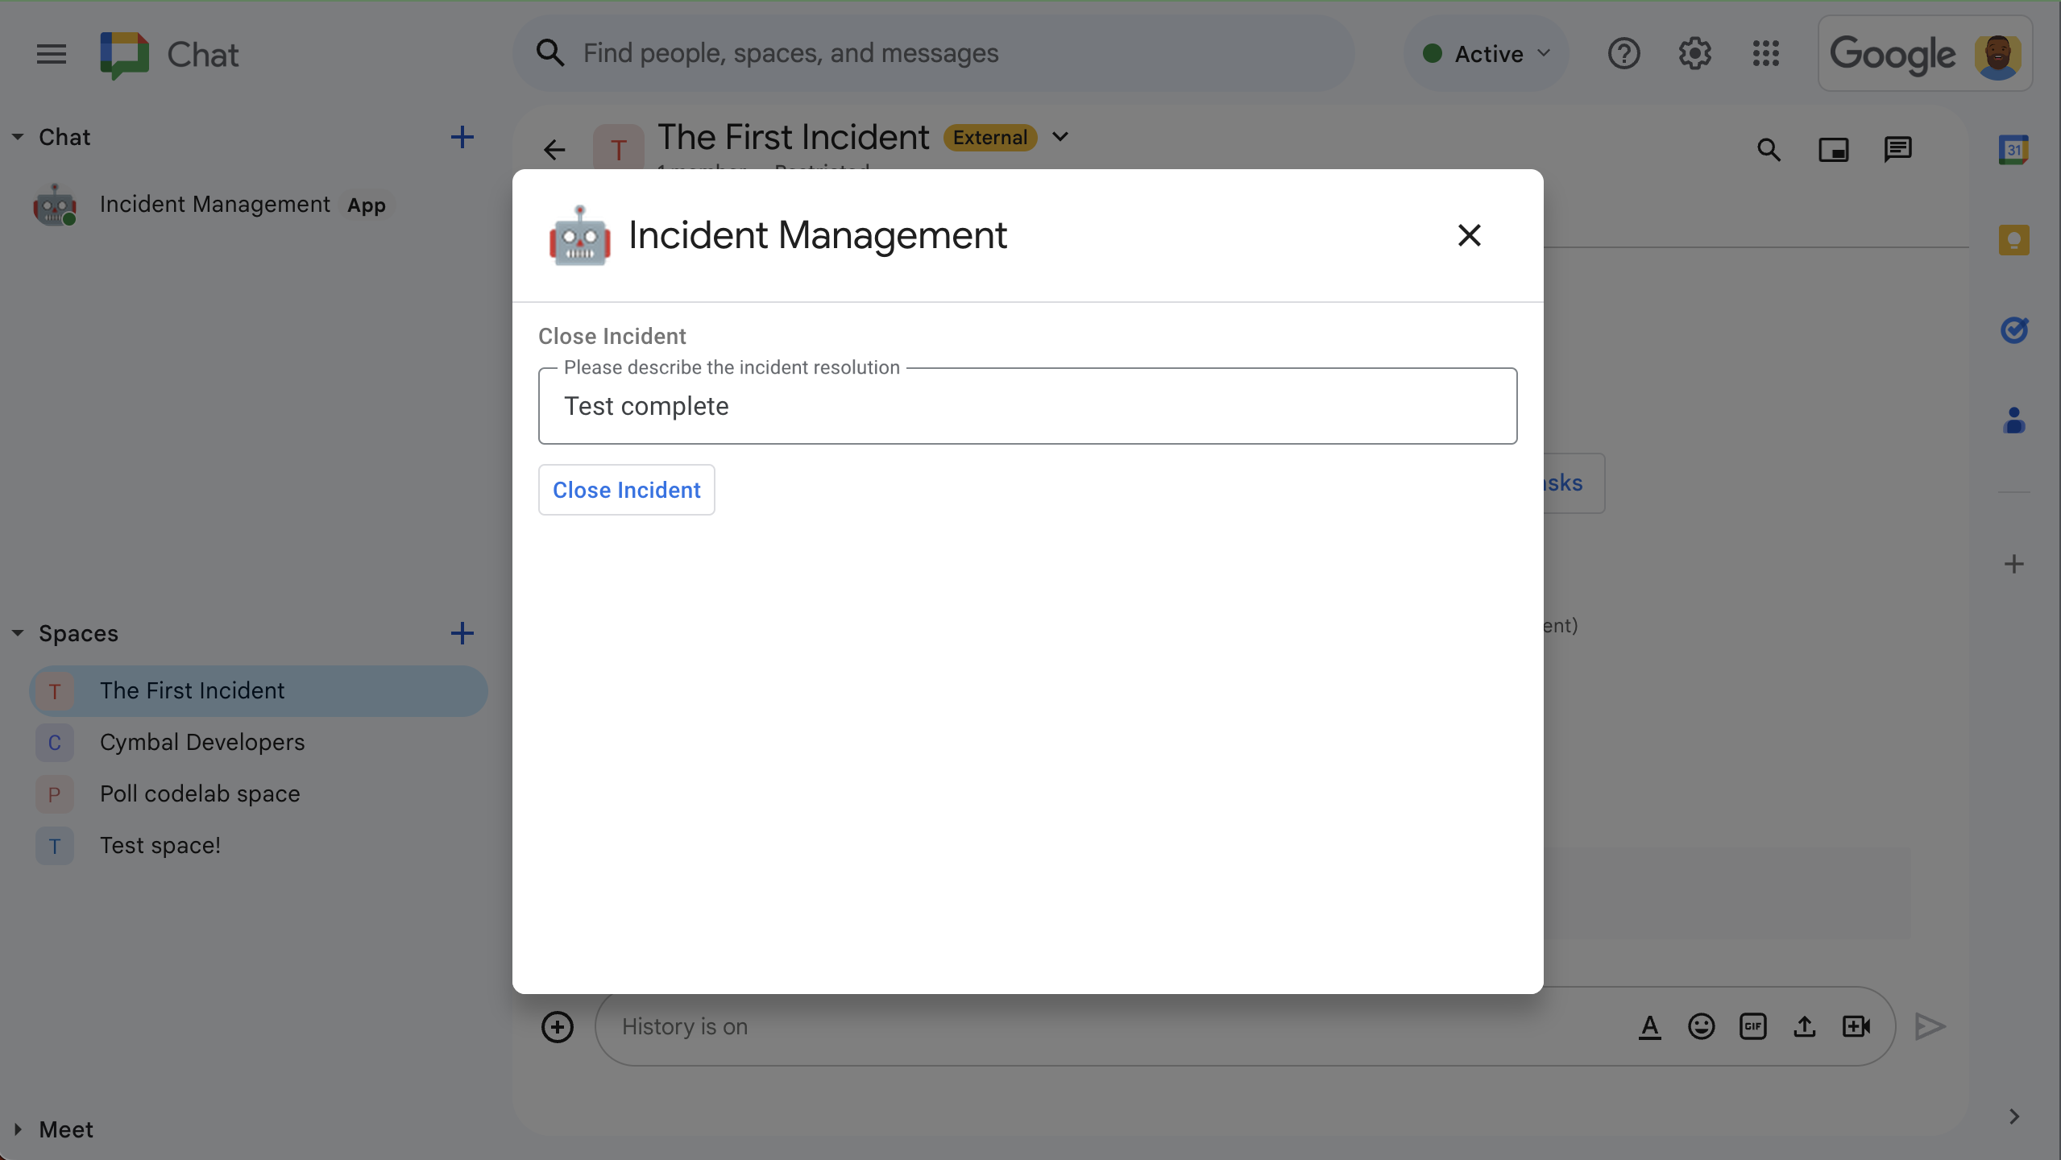Expand Spaces section collapse arrow

tap(17, 632)
